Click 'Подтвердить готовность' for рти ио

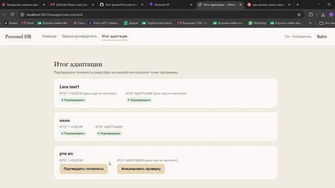click(x=84, y=169)
